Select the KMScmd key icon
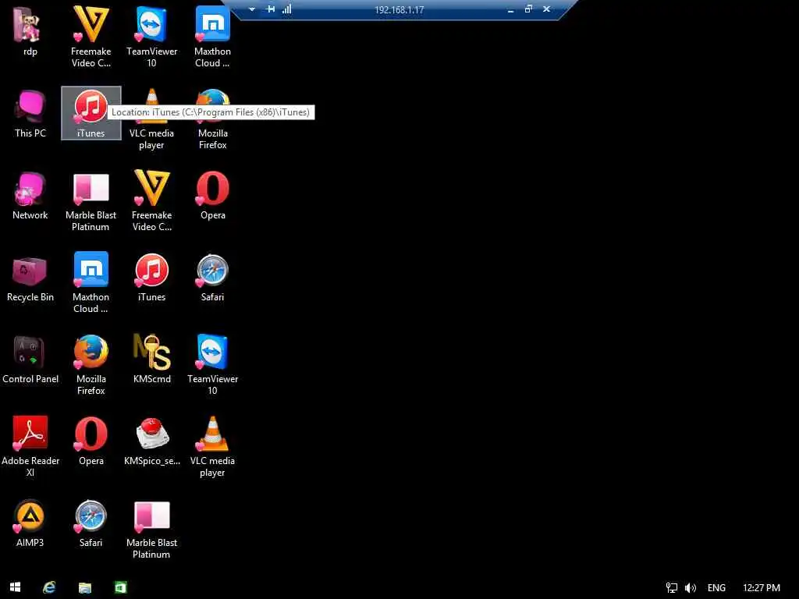This screenshot has width=799, height=599. tap(152, 360)
